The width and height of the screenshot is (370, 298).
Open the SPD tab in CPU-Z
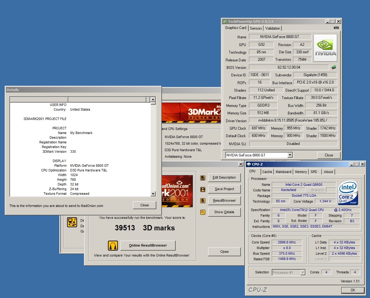coord(314,172)
